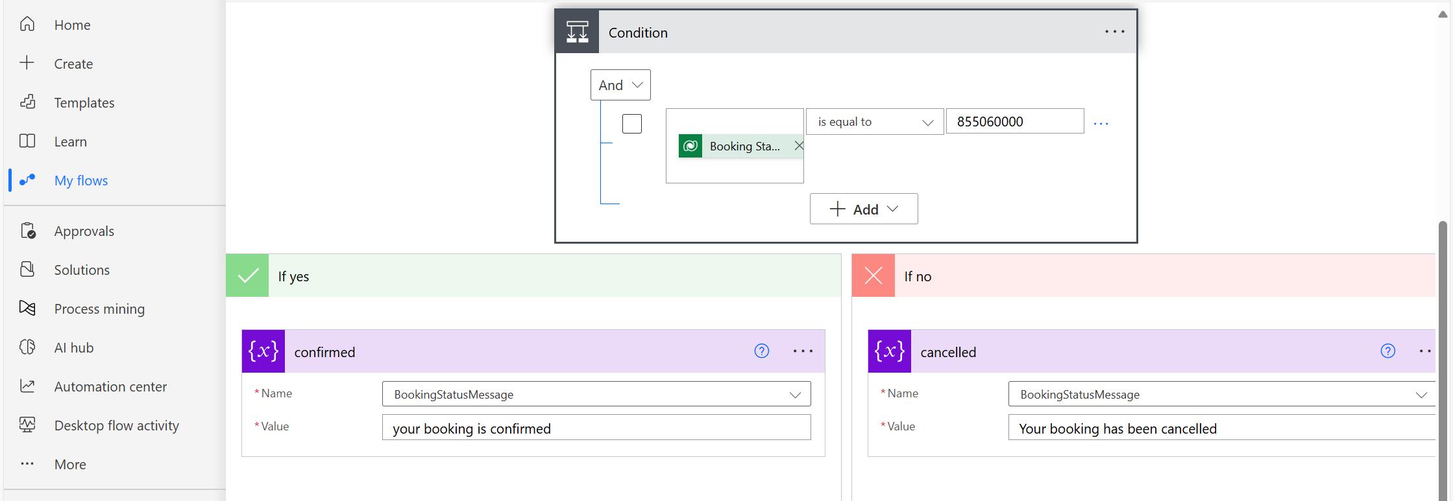
Task: Open the 'is equal to' operator dropdown
Action: coord(874,122)
